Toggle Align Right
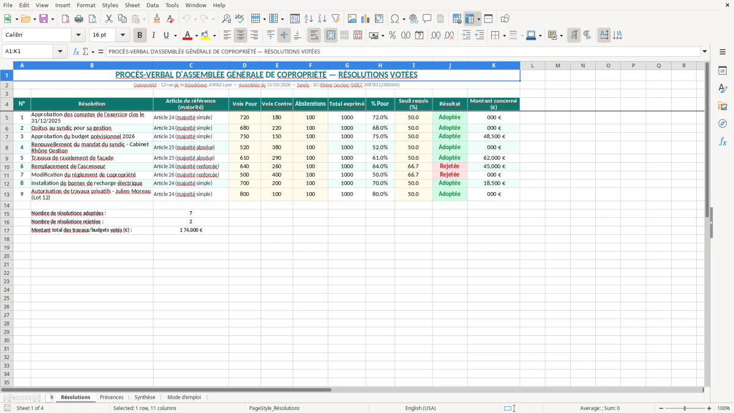734x413 pixels. [x=254, y=35]
